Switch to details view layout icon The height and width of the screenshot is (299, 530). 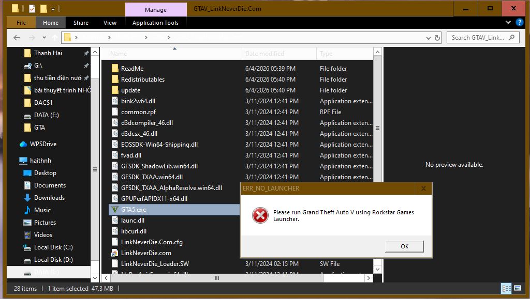coord(506,288)
